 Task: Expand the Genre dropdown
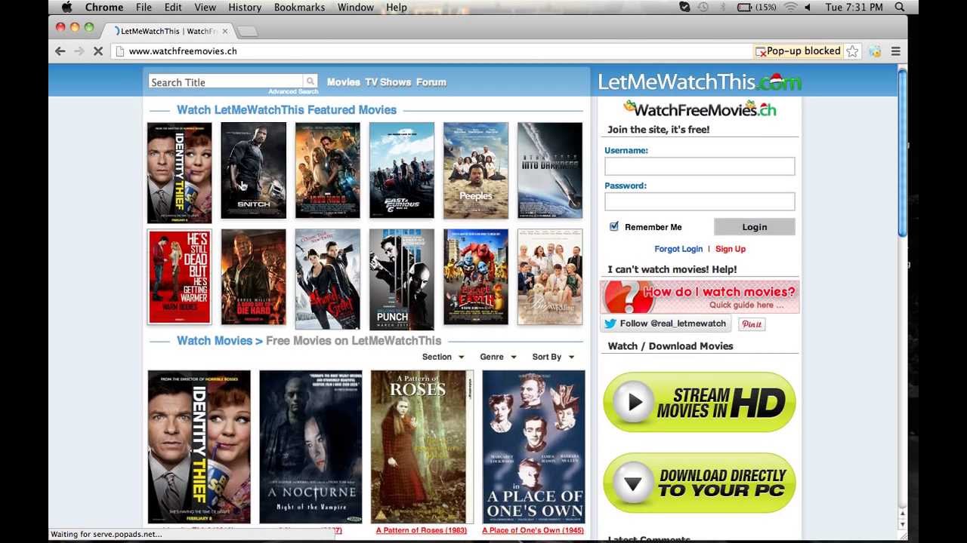[x=498, y=357]
